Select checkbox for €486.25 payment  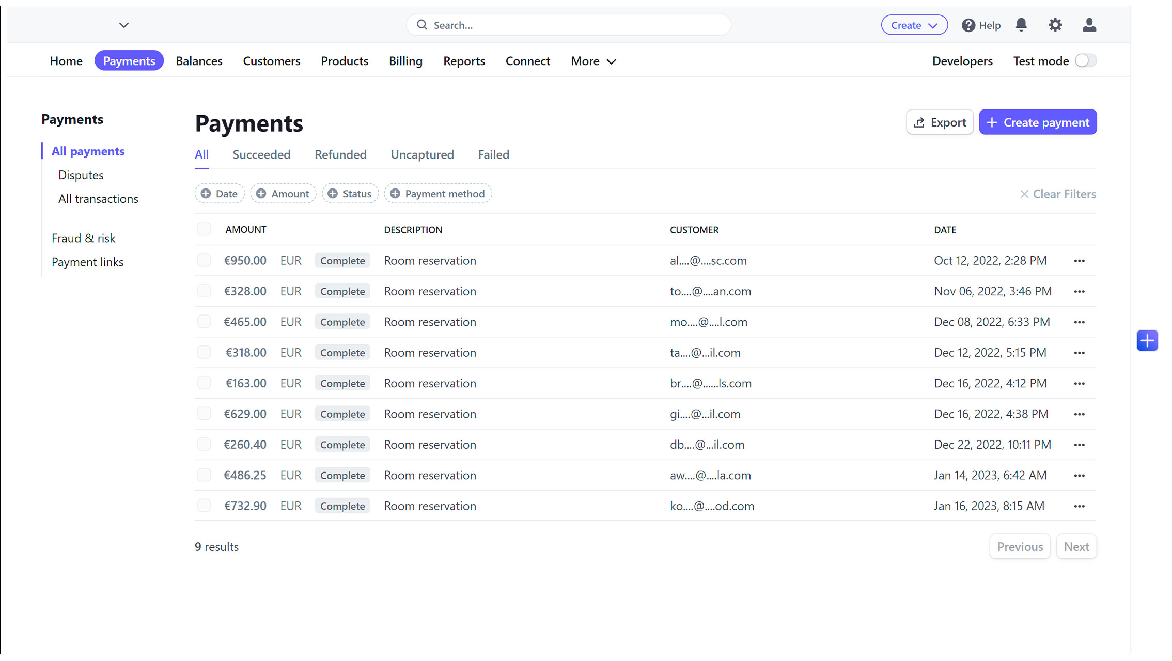[204, 475]
